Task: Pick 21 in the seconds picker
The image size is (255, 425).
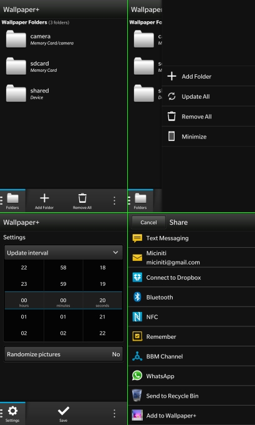Action: tap(102, 317)
